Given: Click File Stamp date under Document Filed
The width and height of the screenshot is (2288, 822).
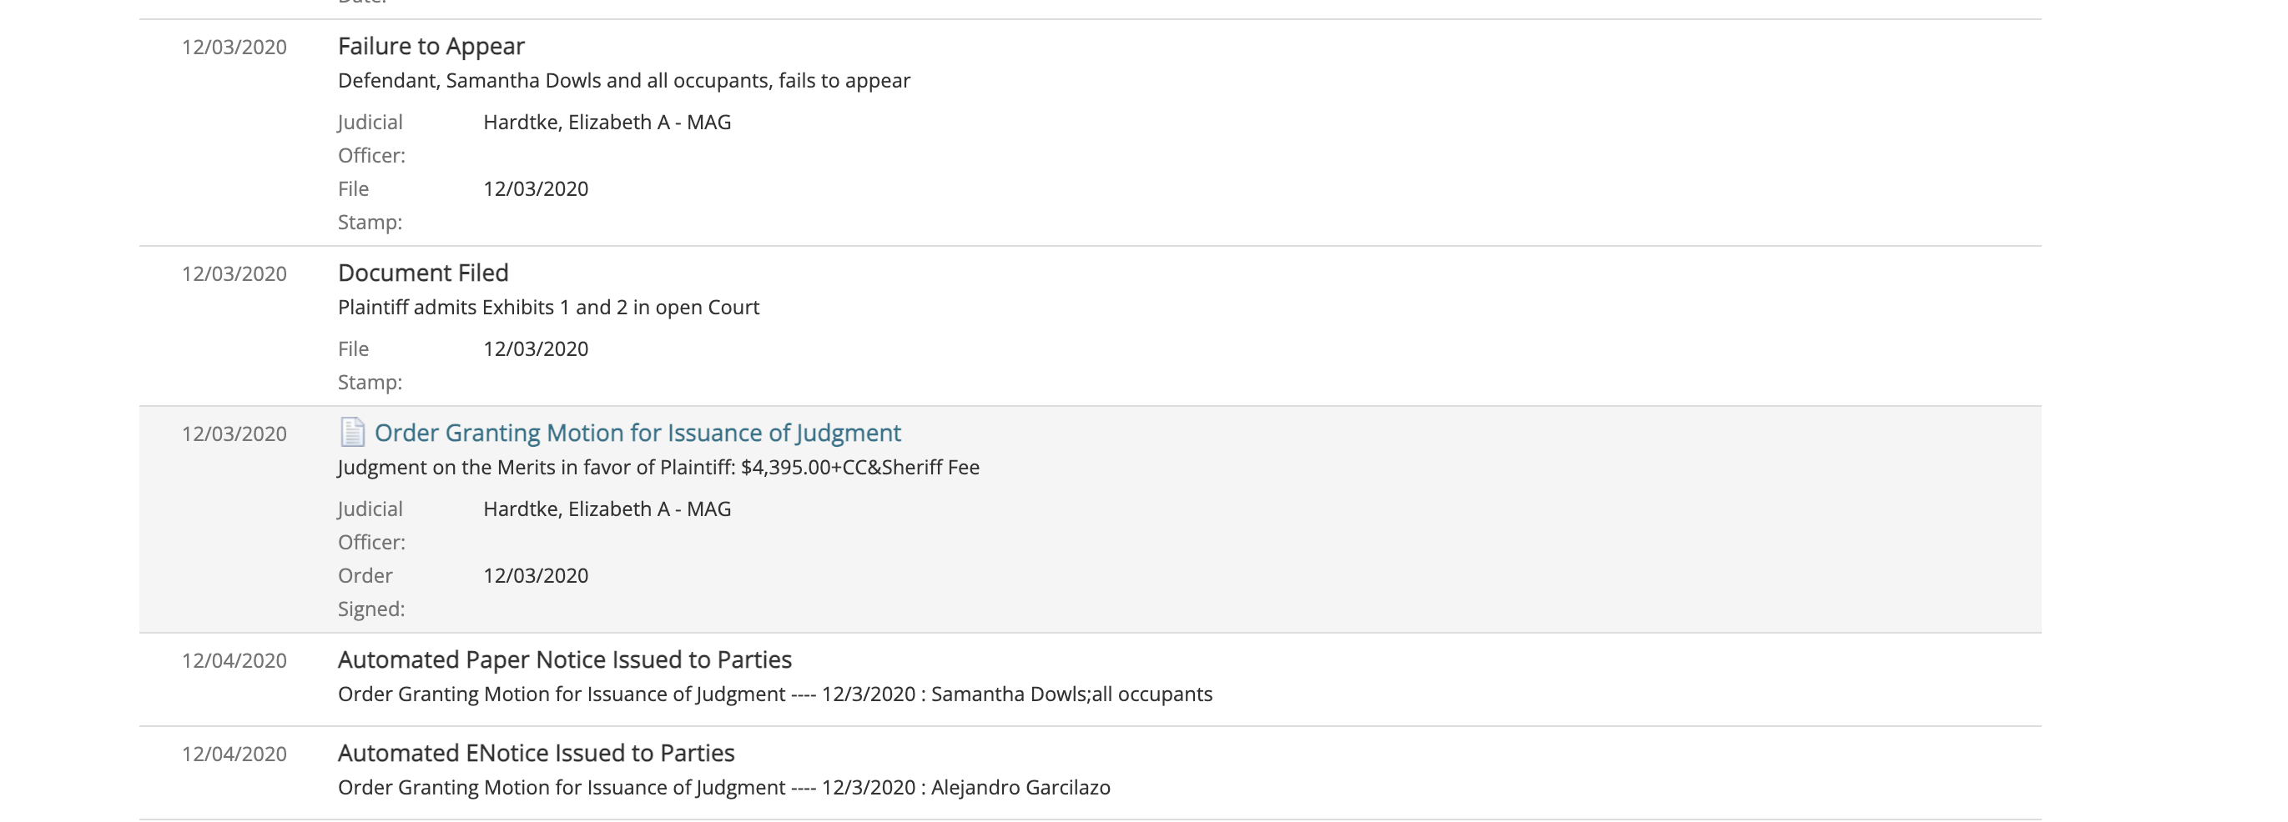Looking at the screenshot, I should (536, 348).
